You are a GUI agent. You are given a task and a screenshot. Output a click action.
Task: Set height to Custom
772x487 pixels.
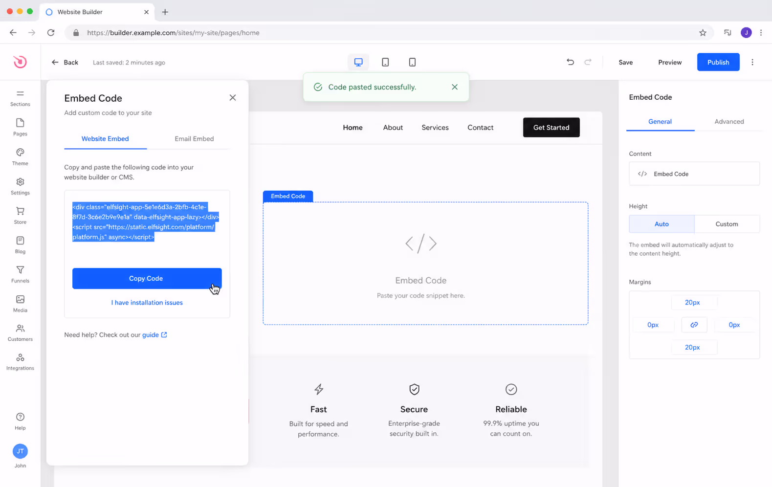[727, 224]
